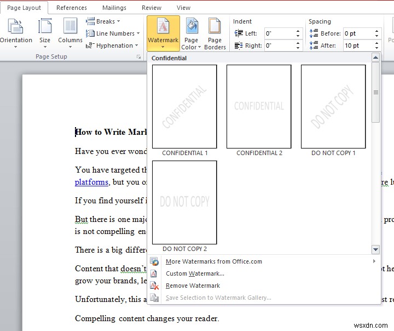Increase the Spacing Before value
Screen dimensions: 394x331
click(376, 31)
